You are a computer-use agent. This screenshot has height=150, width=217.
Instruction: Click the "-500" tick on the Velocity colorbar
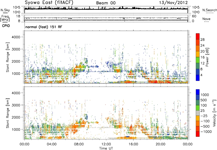coord(205,126)
